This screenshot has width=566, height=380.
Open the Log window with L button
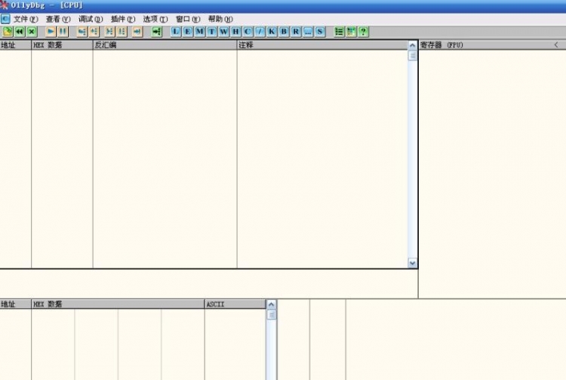click(x=176, y=32)
